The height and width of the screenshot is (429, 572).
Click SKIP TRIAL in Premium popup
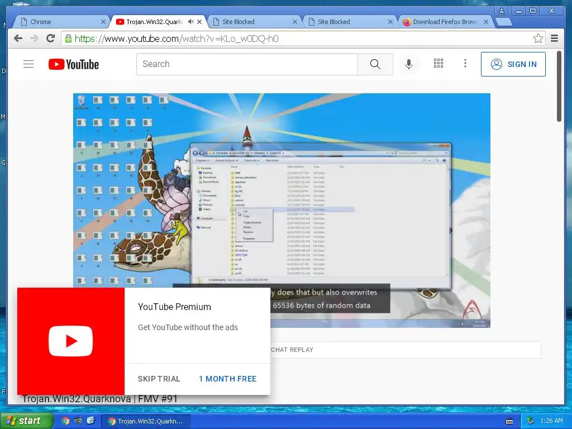point(159,379)
